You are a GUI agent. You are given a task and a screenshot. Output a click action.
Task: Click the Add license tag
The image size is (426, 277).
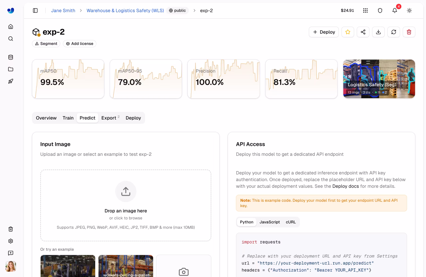80,44
